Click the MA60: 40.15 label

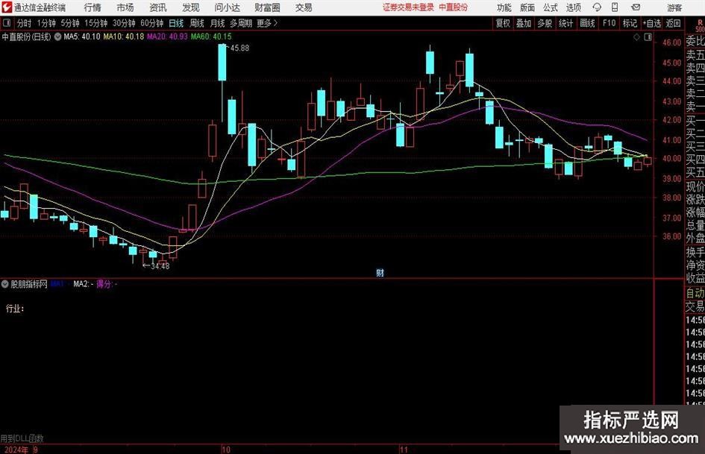click(211, 37)
